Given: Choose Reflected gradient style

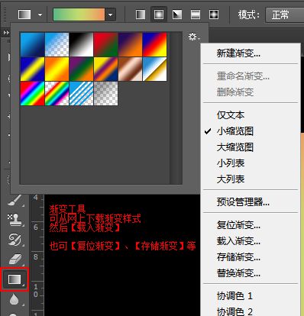Looking at the screenshot, I should coord(196,15).
